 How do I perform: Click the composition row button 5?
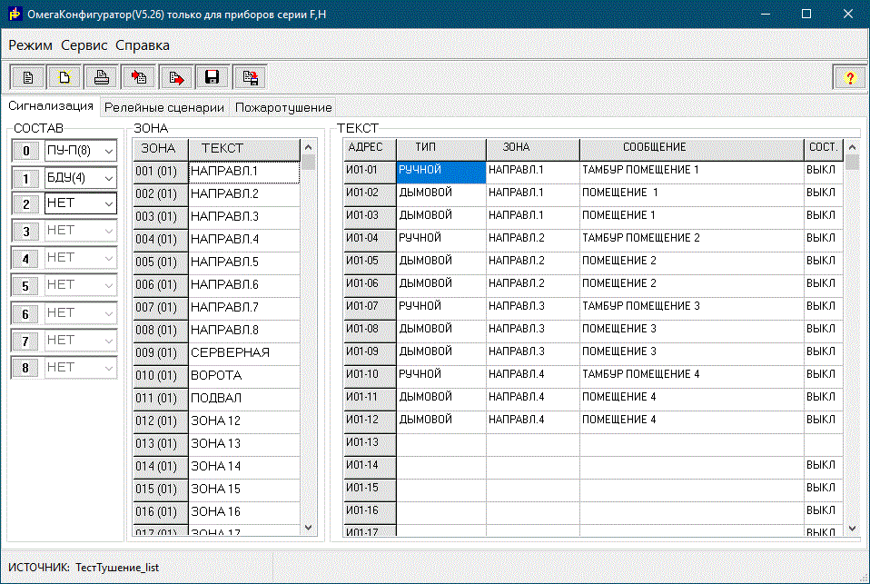pyautogui.click(x=25, y=286)
